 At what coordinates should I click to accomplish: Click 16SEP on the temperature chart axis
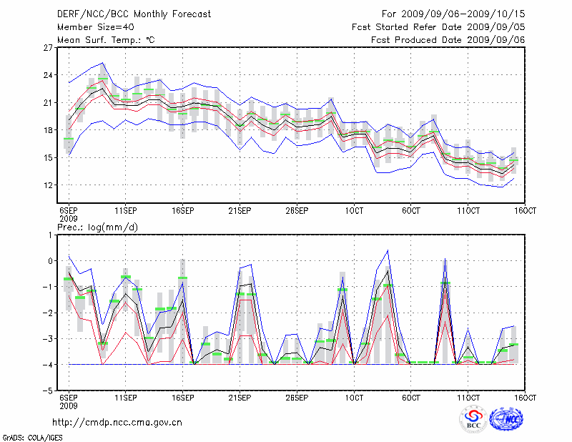[x=182, y=212]
